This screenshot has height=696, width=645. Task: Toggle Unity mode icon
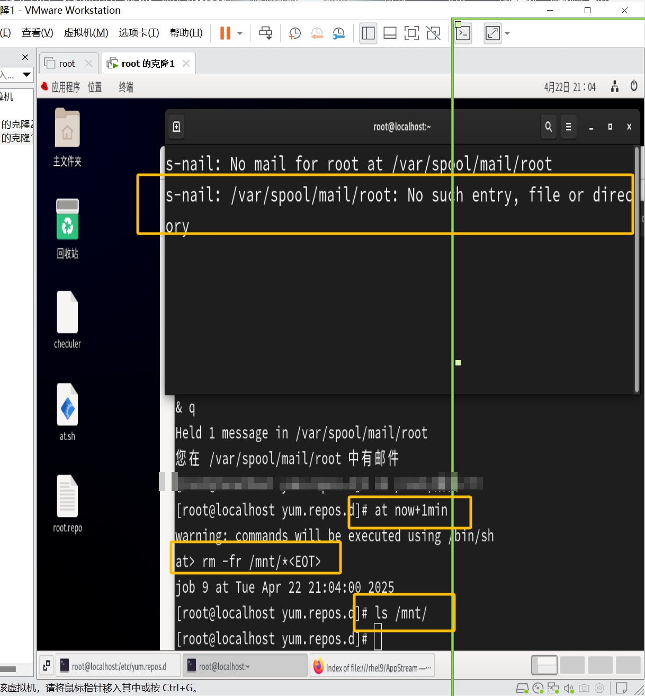pos(434,33)
